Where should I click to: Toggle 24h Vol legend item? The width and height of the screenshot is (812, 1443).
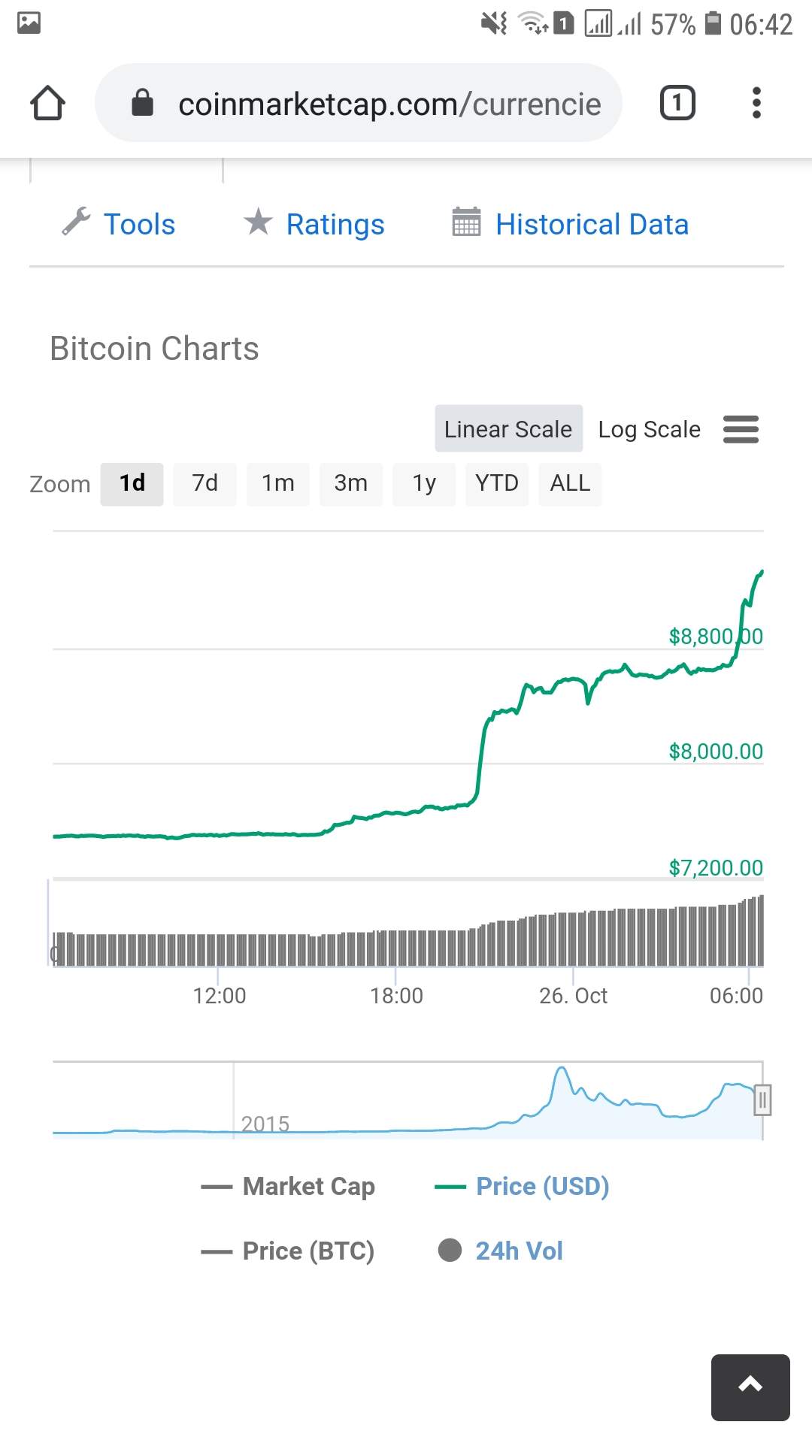[519, 1251]
